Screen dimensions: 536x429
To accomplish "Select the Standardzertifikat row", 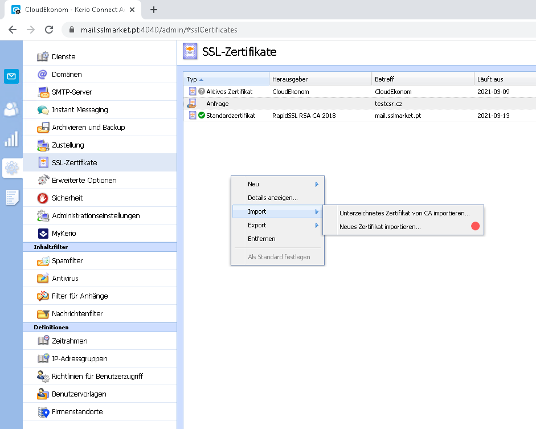I will 359,116.
